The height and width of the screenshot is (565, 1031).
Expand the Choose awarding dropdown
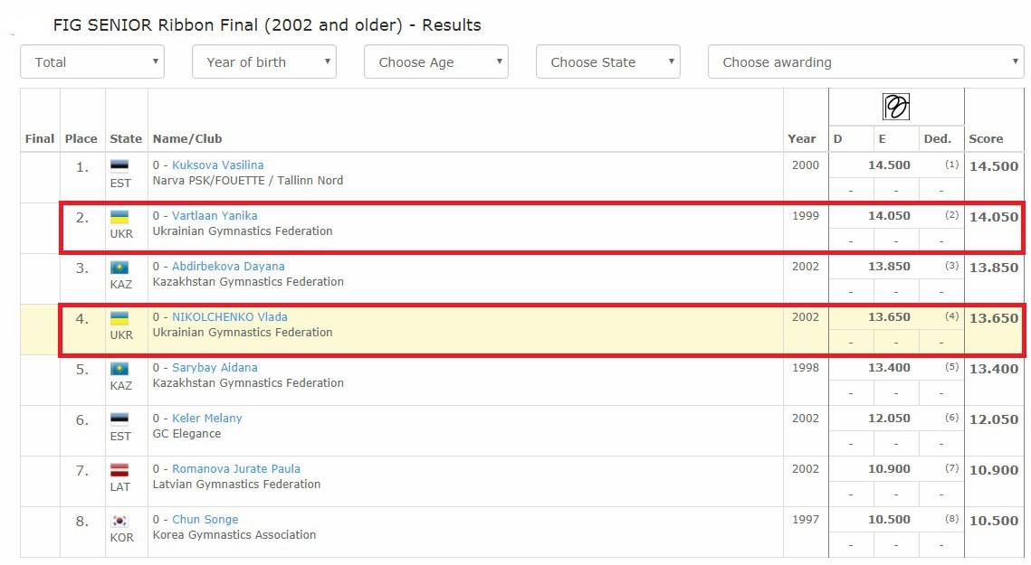(866, 62)
